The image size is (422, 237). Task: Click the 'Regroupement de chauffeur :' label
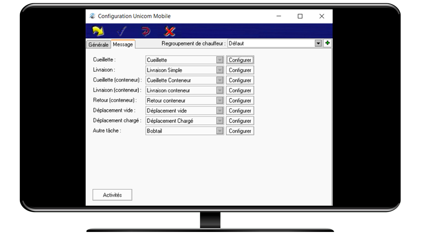pyautogui.click(x=193, y=43)
